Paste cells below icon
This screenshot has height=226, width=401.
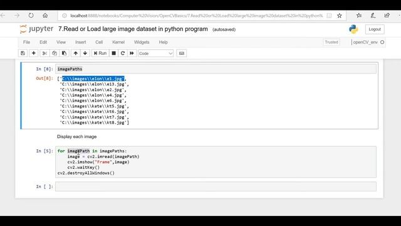pyautogui.click(x=64, y=53)
